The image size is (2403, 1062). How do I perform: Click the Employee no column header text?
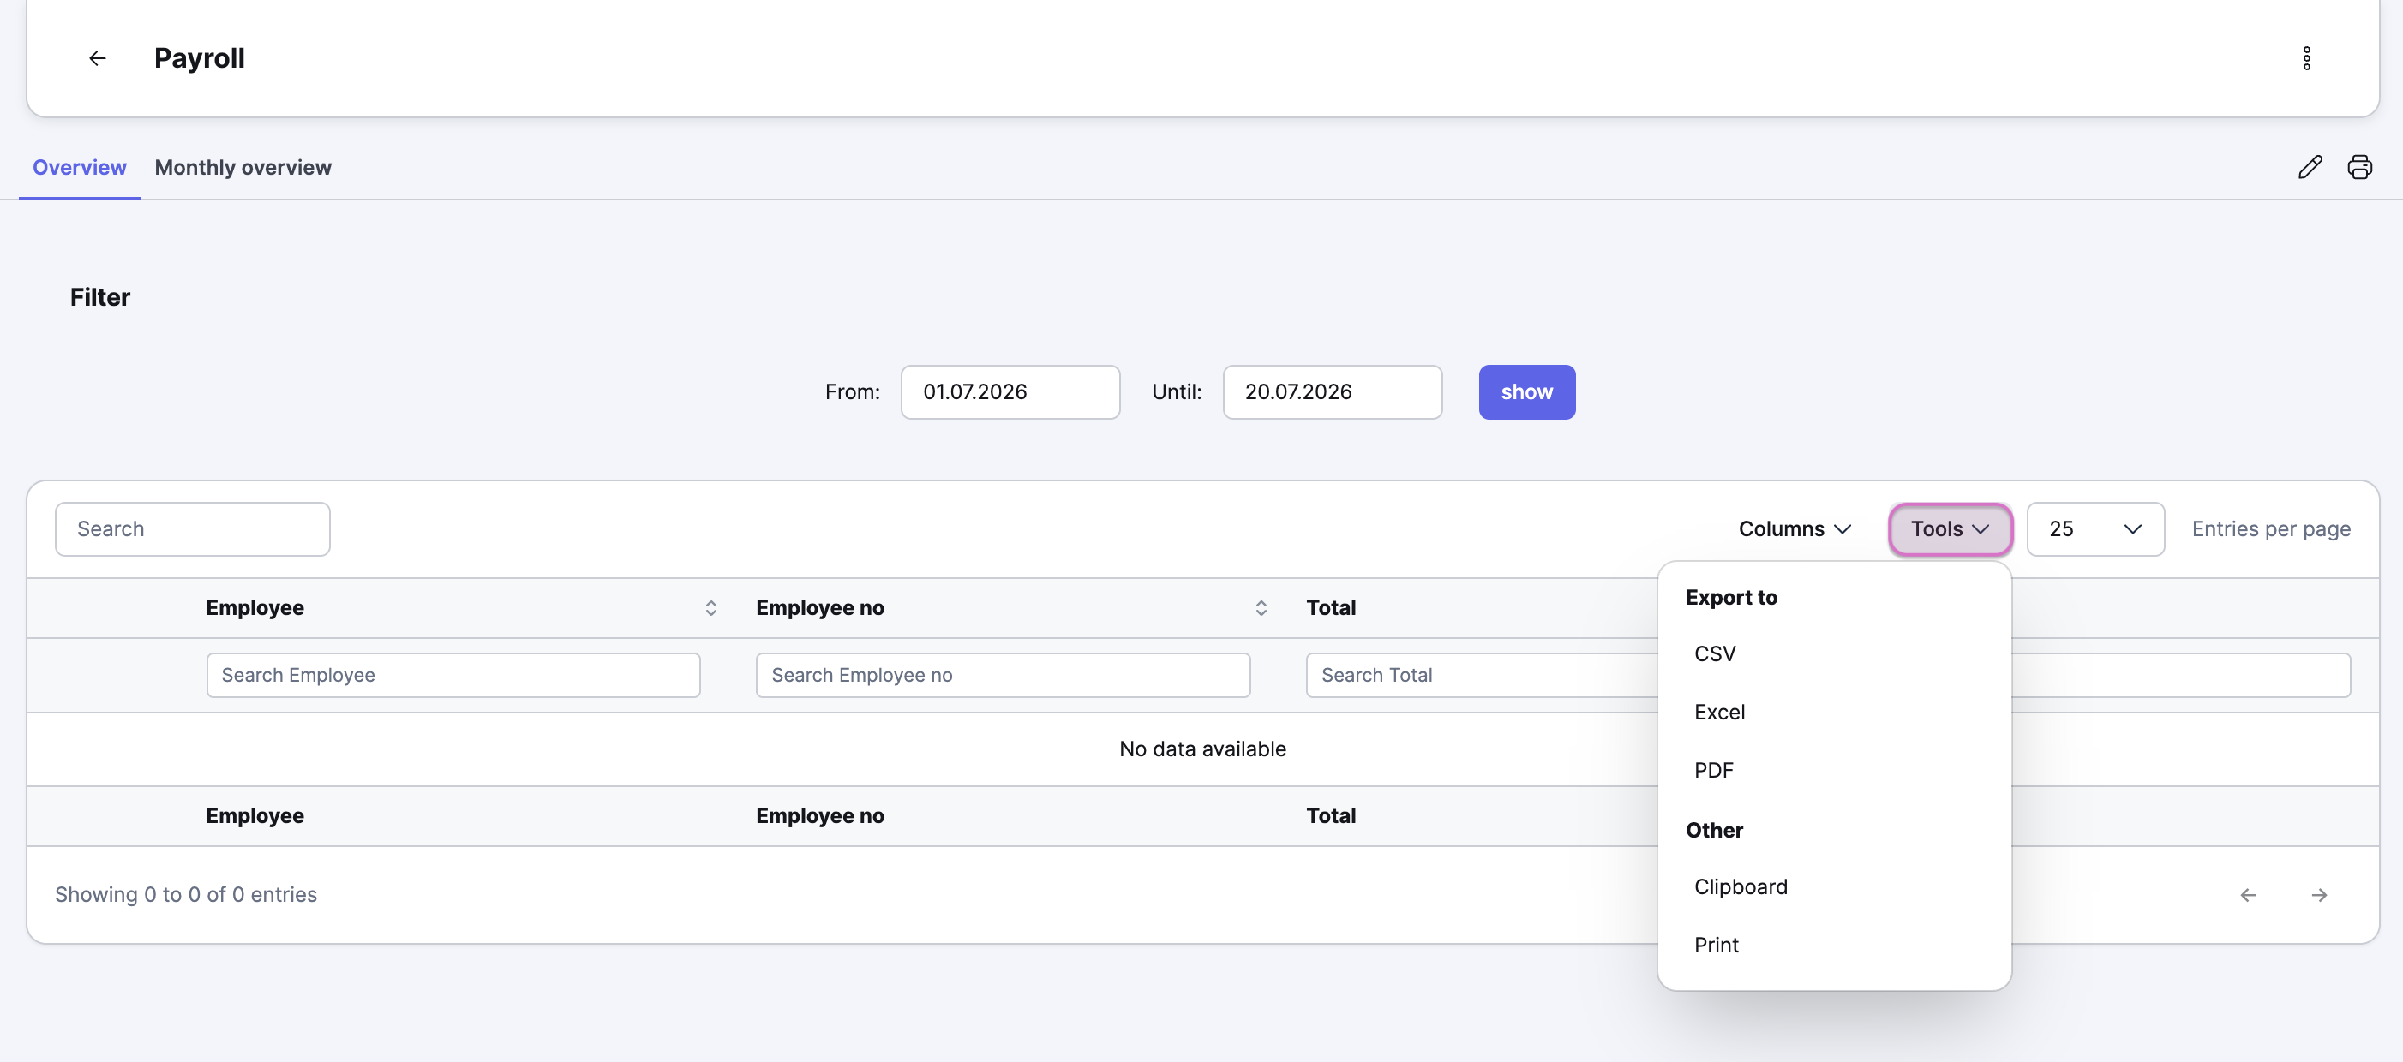coord(819,608)
